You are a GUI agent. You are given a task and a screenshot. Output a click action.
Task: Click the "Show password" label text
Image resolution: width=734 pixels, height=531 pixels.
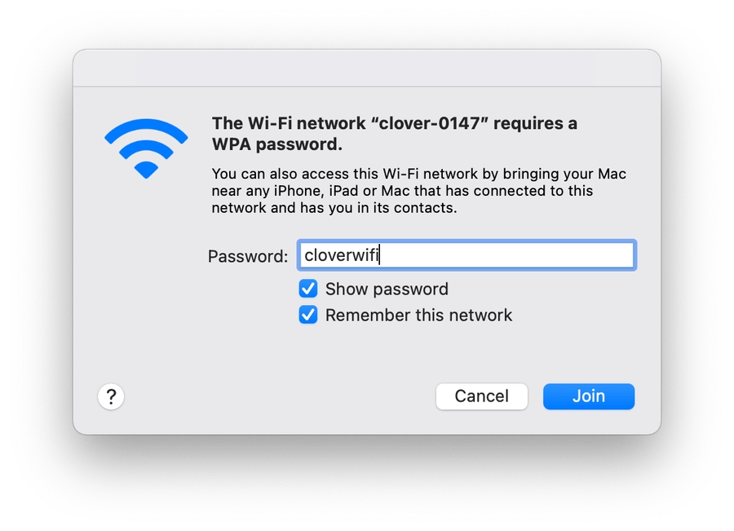click(387, 289)
